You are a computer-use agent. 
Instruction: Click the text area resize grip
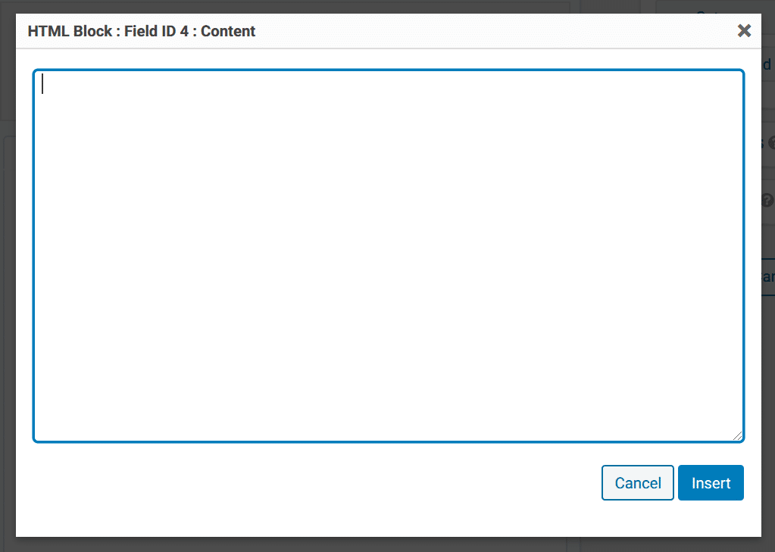[x=737, y=435]
